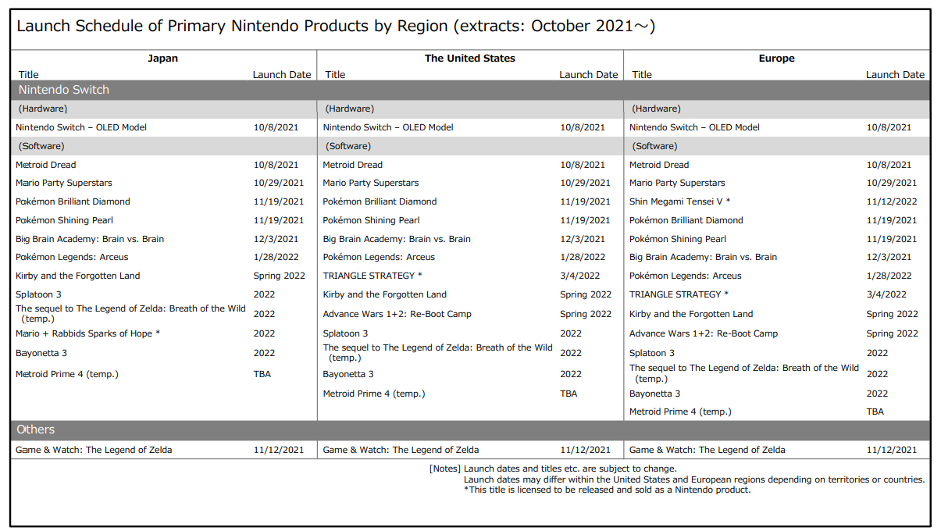Viewport: 941px width, 531px height.
Task: Click '(Software)' label in the United States column
Action: [x=348, y=146]
